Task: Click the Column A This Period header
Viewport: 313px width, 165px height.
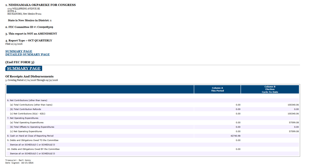Action: (217, 90)
